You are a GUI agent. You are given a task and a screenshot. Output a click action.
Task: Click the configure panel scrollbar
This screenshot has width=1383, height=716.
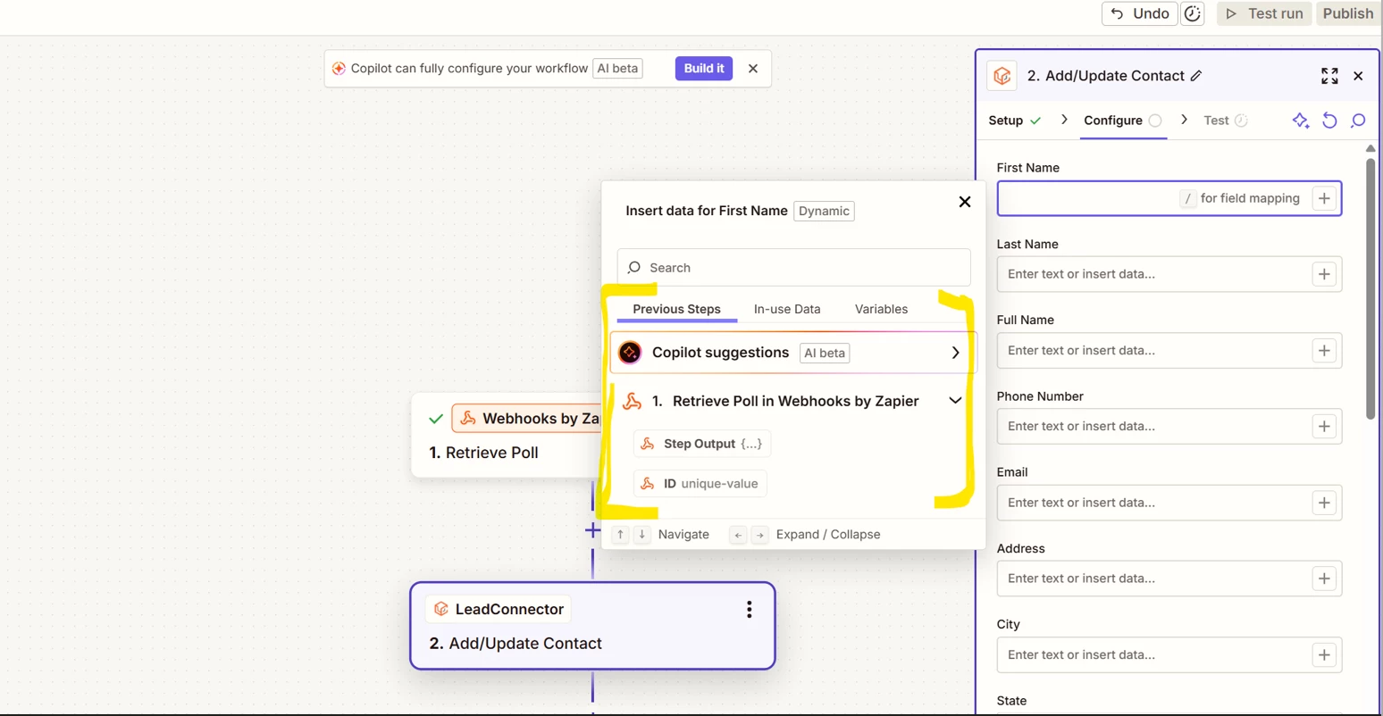pyautogui.click(x=1370, y=288)
